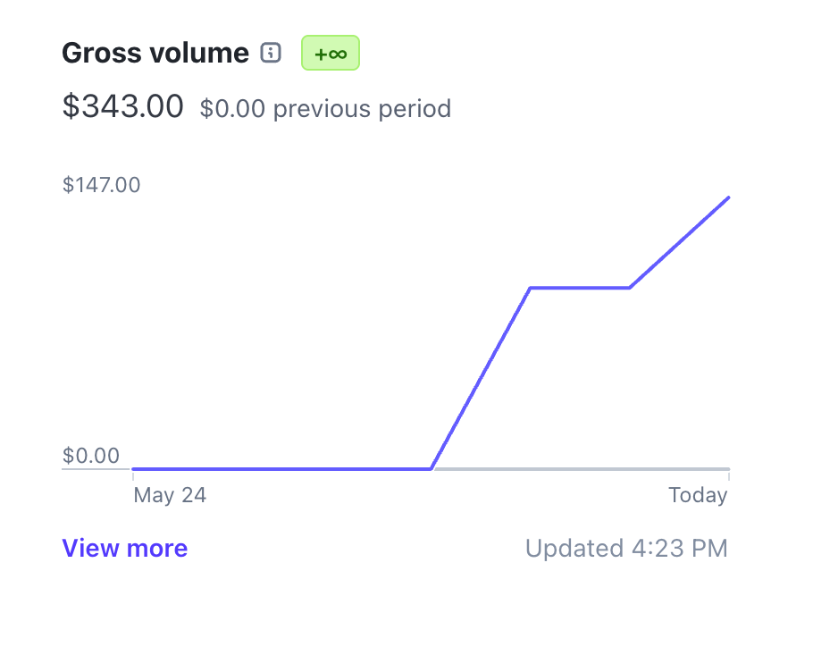Open the View more link

click(x=124, y=548)
